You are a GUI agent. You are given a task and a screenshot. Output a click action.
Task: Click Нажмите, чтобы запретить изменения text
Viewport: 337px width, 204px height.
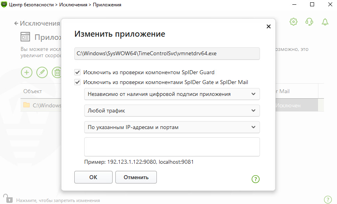click(58, 200)
